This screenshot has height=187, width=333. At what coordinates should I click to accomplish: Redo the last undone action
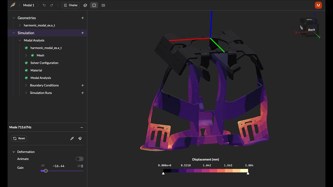[52, 5]
